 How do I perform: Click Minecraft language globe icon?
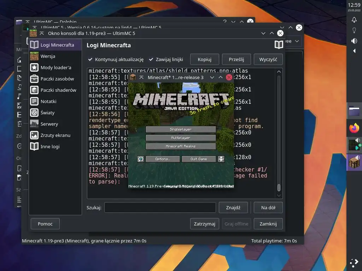pos(141,159)
